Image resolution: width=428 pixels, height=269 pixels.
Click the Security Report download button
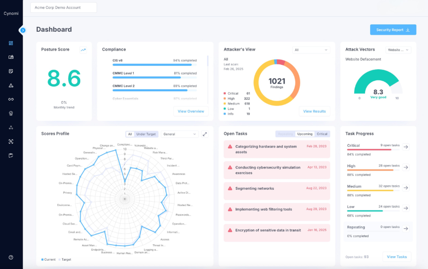pos(393,30)
